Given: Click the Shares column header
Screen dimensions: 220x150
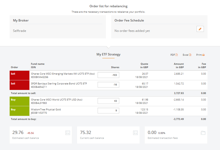Looking at the screenshot, I should click(x=115, y=67).
